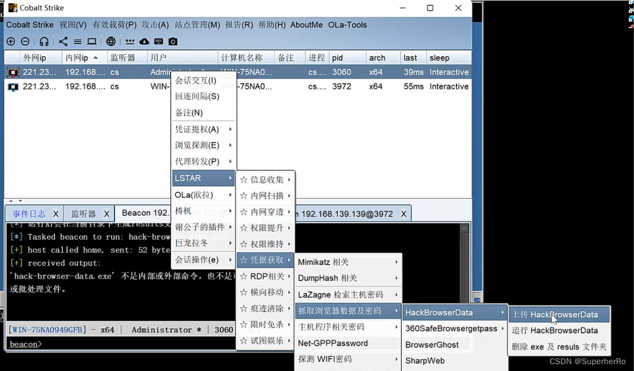Open credentials view dots icon
The image size is (634, 371).
click(130, 42)
